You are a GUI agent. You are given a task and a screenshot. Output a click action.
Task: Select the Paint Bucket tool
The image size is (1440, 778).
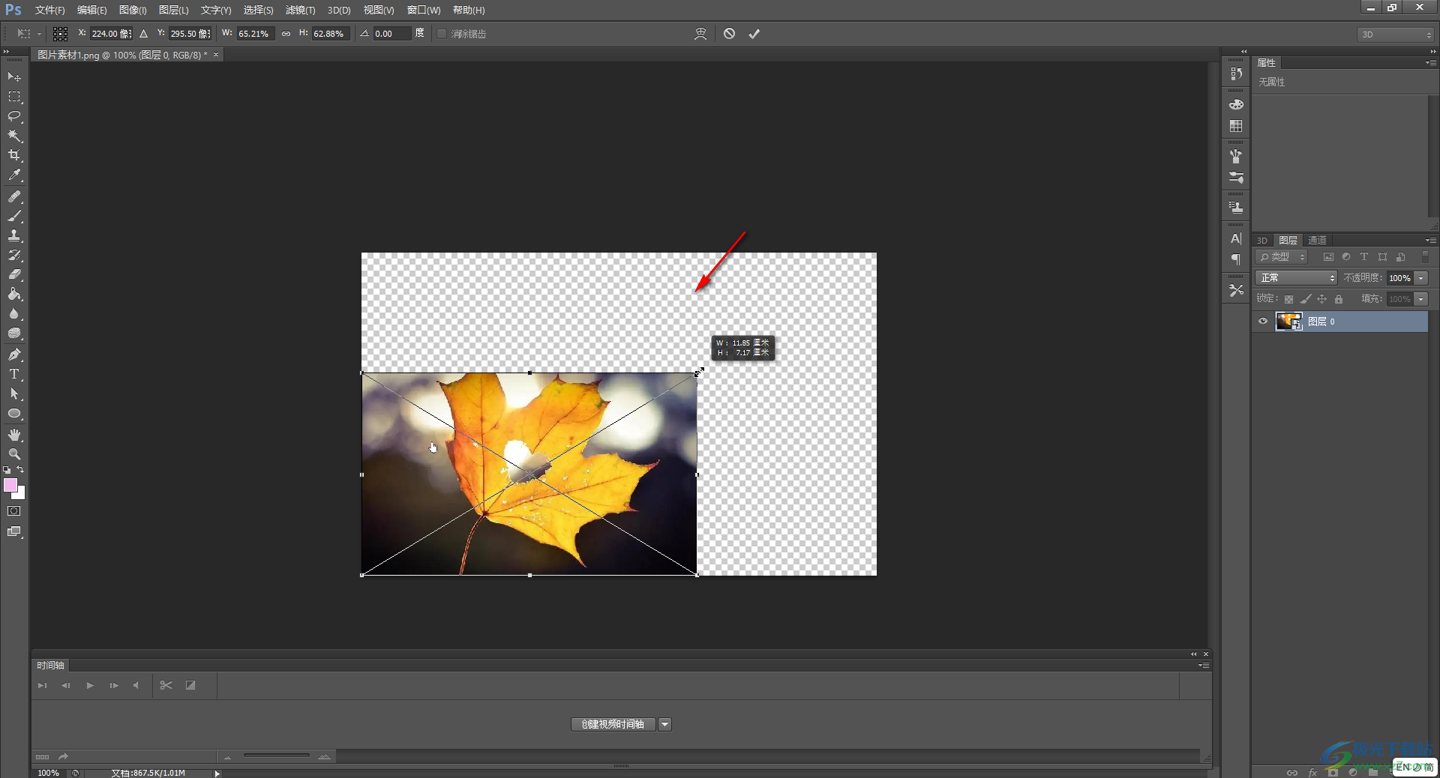14,294
